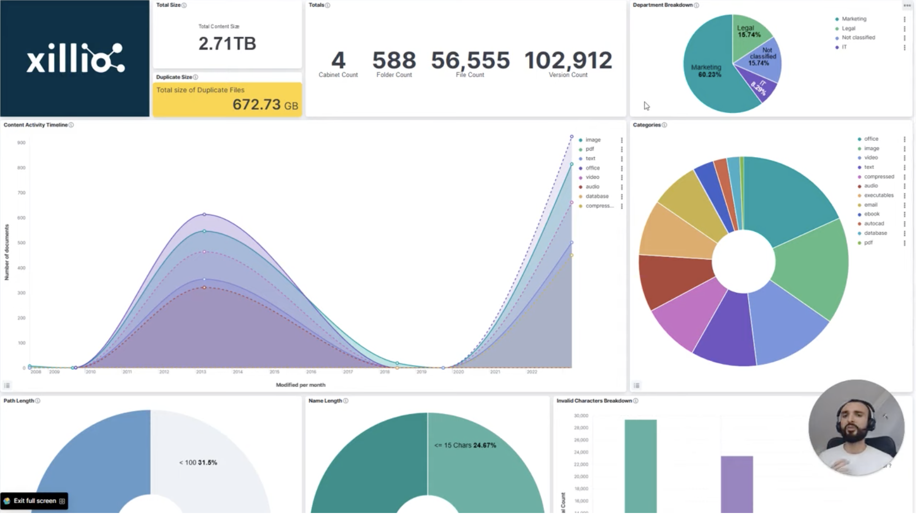The width and height of the screenshot is (920, 524).
Task: Open options for timeline video legend item
Action: (x=622, y=178)
